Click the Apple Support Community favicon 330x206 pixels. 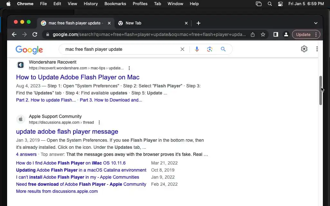(x=21, y=119)
